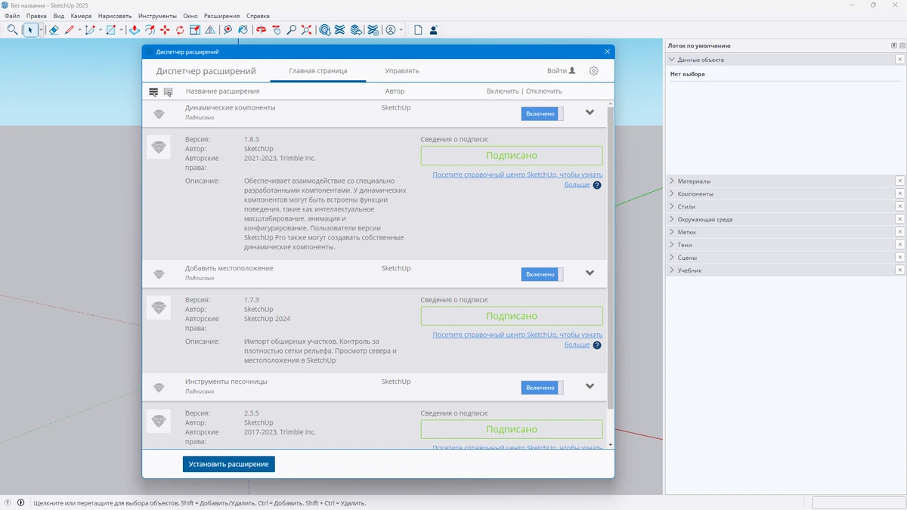Open Extension Manager toolbar icon

[x=373, y=30]
